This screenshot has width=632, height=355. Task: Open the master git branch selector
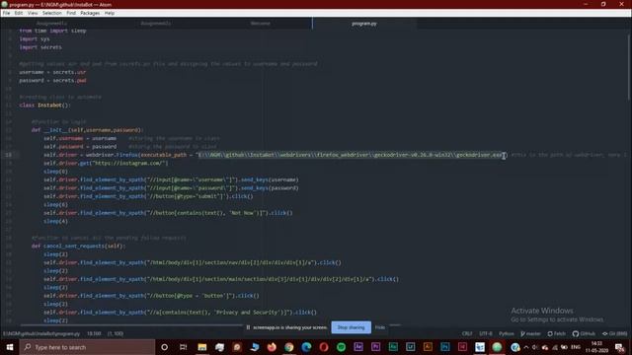pos(530,333)
